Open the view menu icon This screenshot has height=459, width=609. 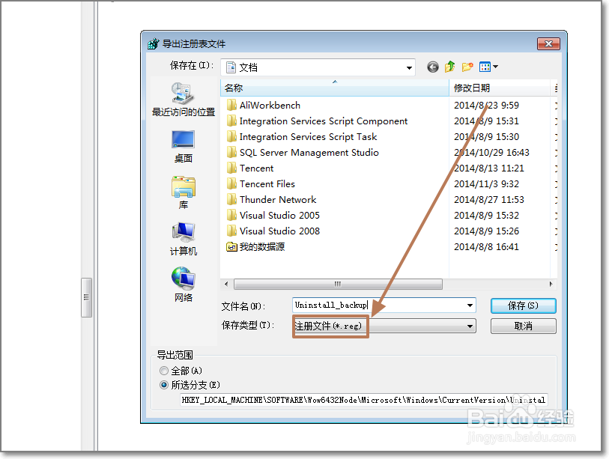click(485, 67)
